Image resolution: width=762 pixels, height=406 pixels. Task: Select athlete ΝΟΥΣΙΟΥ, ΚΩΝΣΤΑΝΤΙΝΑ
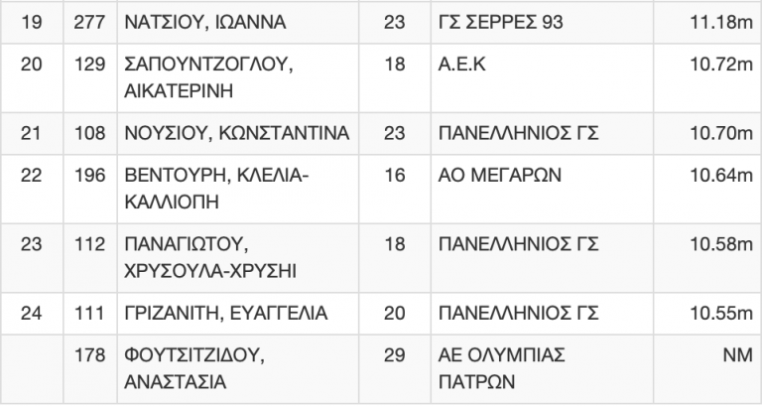coord(237,133)
